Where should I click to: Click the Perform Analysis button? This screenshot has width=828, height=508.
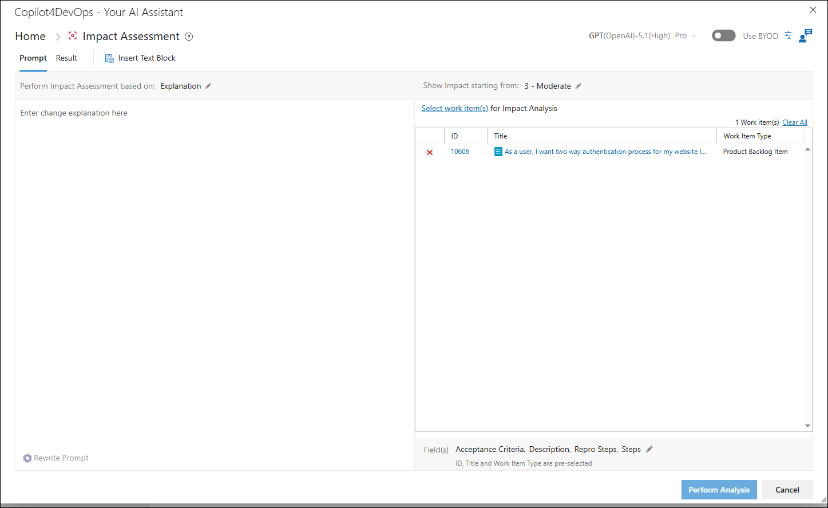pyautogui.click(x=719, y=490)
